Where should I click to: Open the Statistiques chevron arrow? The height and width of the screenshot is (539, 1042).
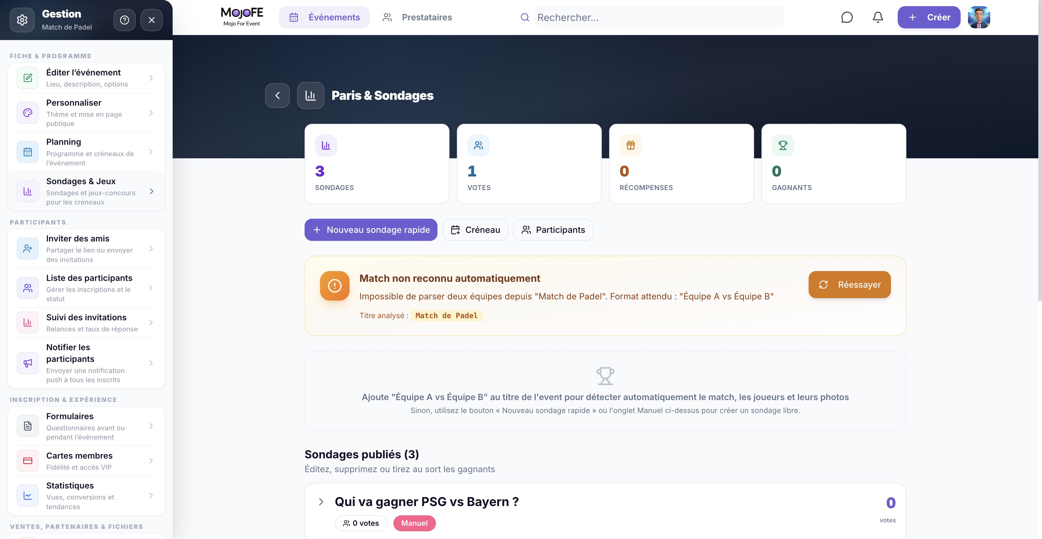151,495
